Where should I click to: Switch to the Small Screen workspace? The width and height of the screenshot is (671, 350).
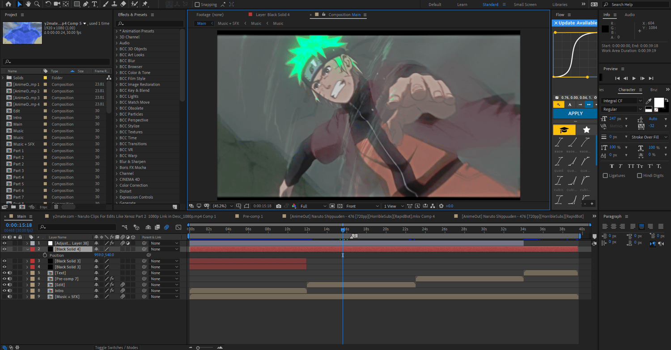pos(525,4)
